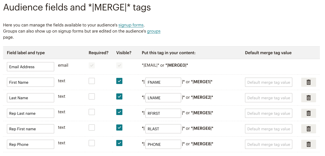Focus the LNAME merge tag input

[163, 98]
